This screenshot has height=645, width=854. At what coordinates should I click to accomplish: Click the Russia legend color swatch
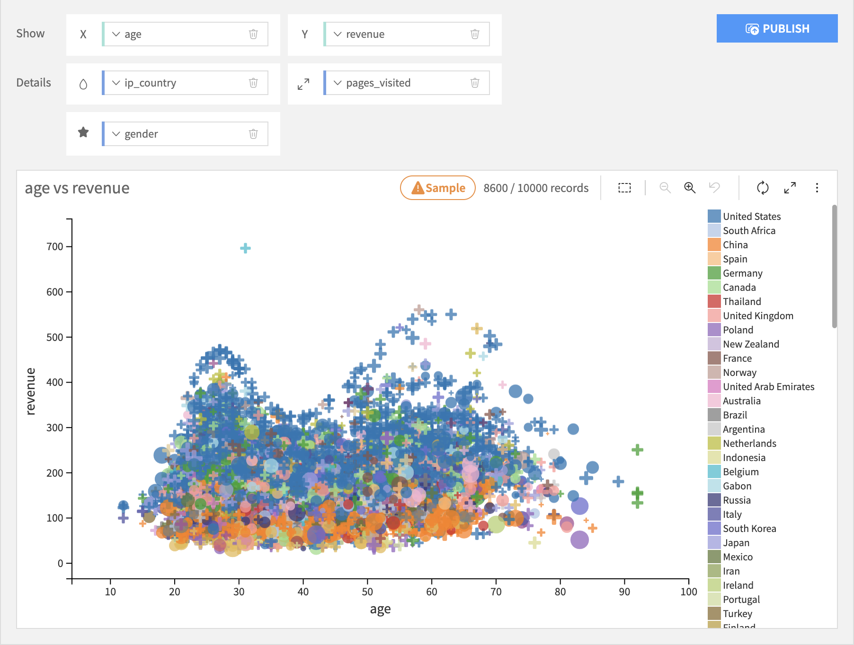coord(714,500)
